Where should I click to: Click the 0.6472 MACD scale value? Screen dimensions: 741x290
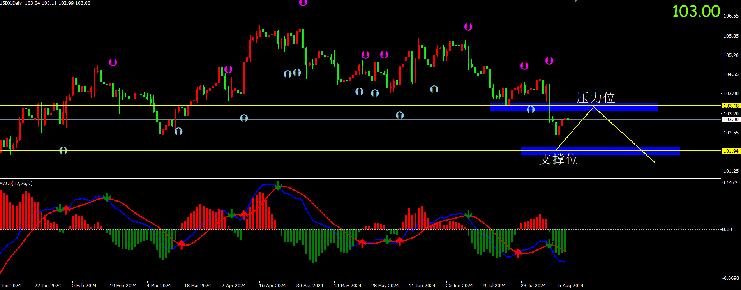(x=730, y=182)
